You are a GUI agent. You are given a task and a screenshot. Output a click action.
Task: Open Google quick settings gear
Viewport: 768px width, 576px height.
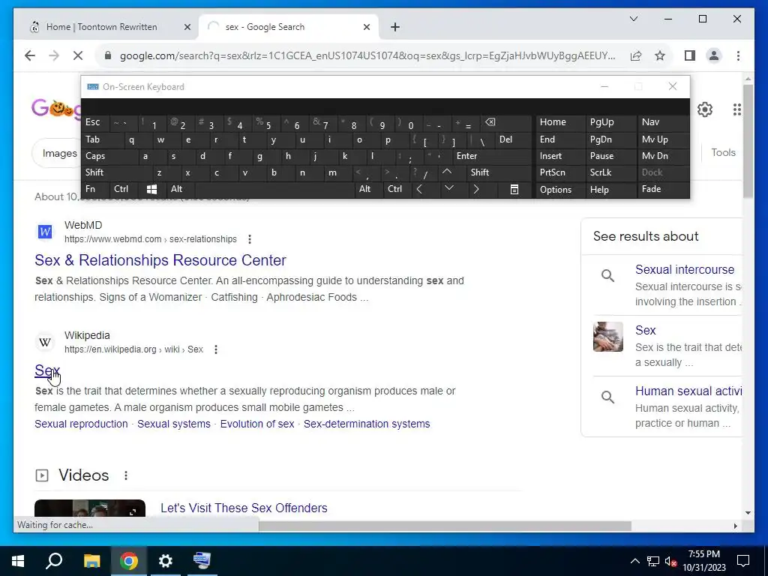pyautogui.click(x=705, y=109)
